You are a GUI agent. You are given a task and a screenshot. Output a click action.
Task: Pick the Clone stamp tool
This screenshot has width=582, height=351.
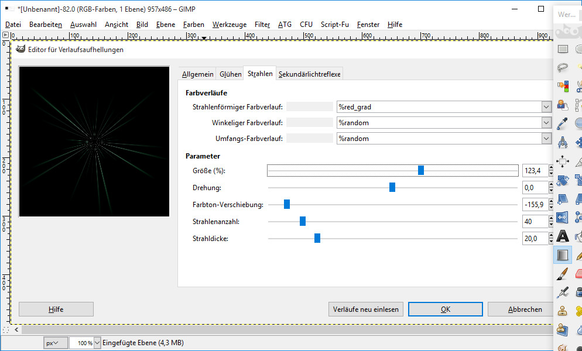563,311
